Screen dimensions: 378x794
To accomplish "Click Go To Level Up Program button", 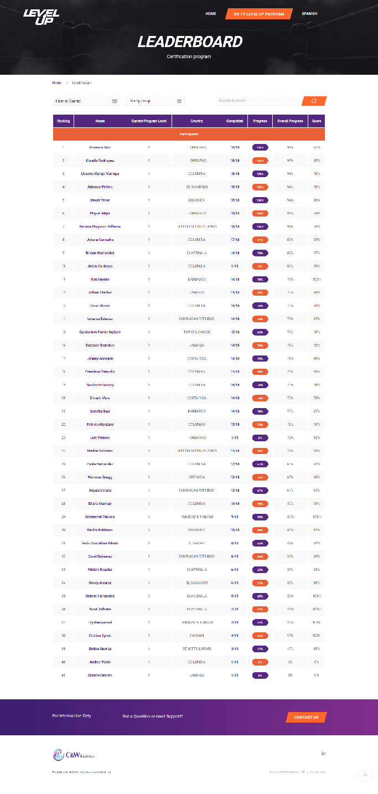I will tap(258, 14).
